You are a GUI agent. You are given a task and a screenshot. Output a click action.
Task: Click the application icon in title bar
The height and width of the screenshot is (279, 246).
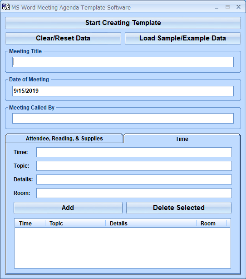point(6,7)
